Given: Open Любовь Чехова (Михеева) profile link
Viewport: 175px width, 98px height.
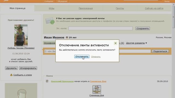Looking at the screenshot, I should pos(21,48).
